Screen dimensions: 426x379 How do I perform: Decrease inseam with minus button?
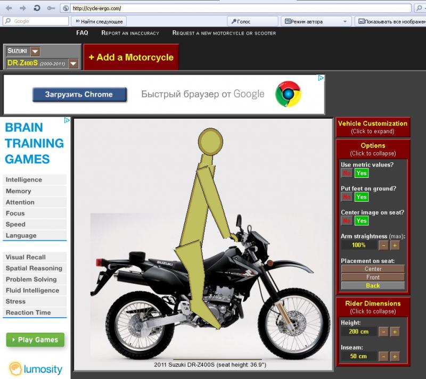click(383, 357)
